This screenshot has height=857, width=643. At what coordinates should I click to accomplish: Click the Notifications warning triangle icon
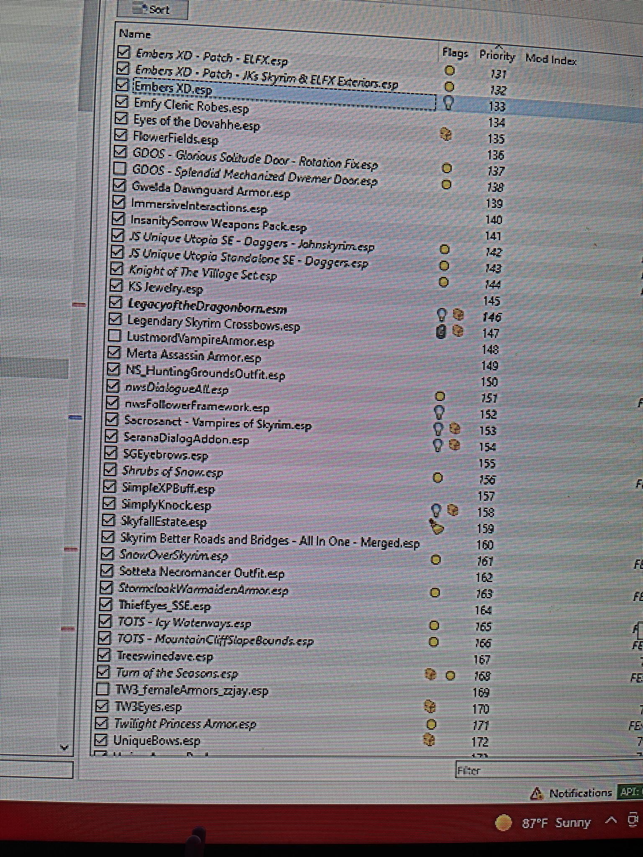click(x=536, y=793)
